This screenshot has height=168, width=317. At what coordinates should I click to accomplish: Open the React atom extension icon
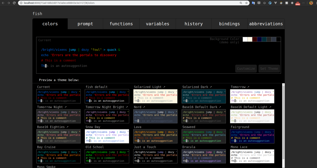[292, 3]
